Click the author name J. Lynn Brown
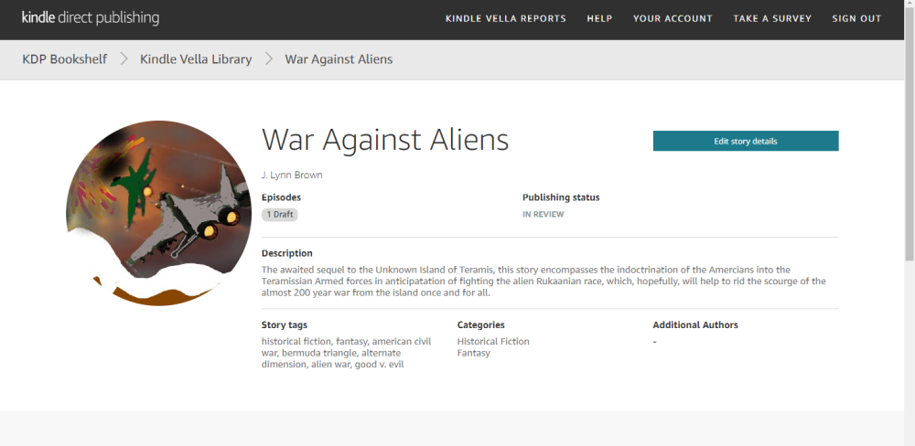915x446 pixels. coord(292,175)
